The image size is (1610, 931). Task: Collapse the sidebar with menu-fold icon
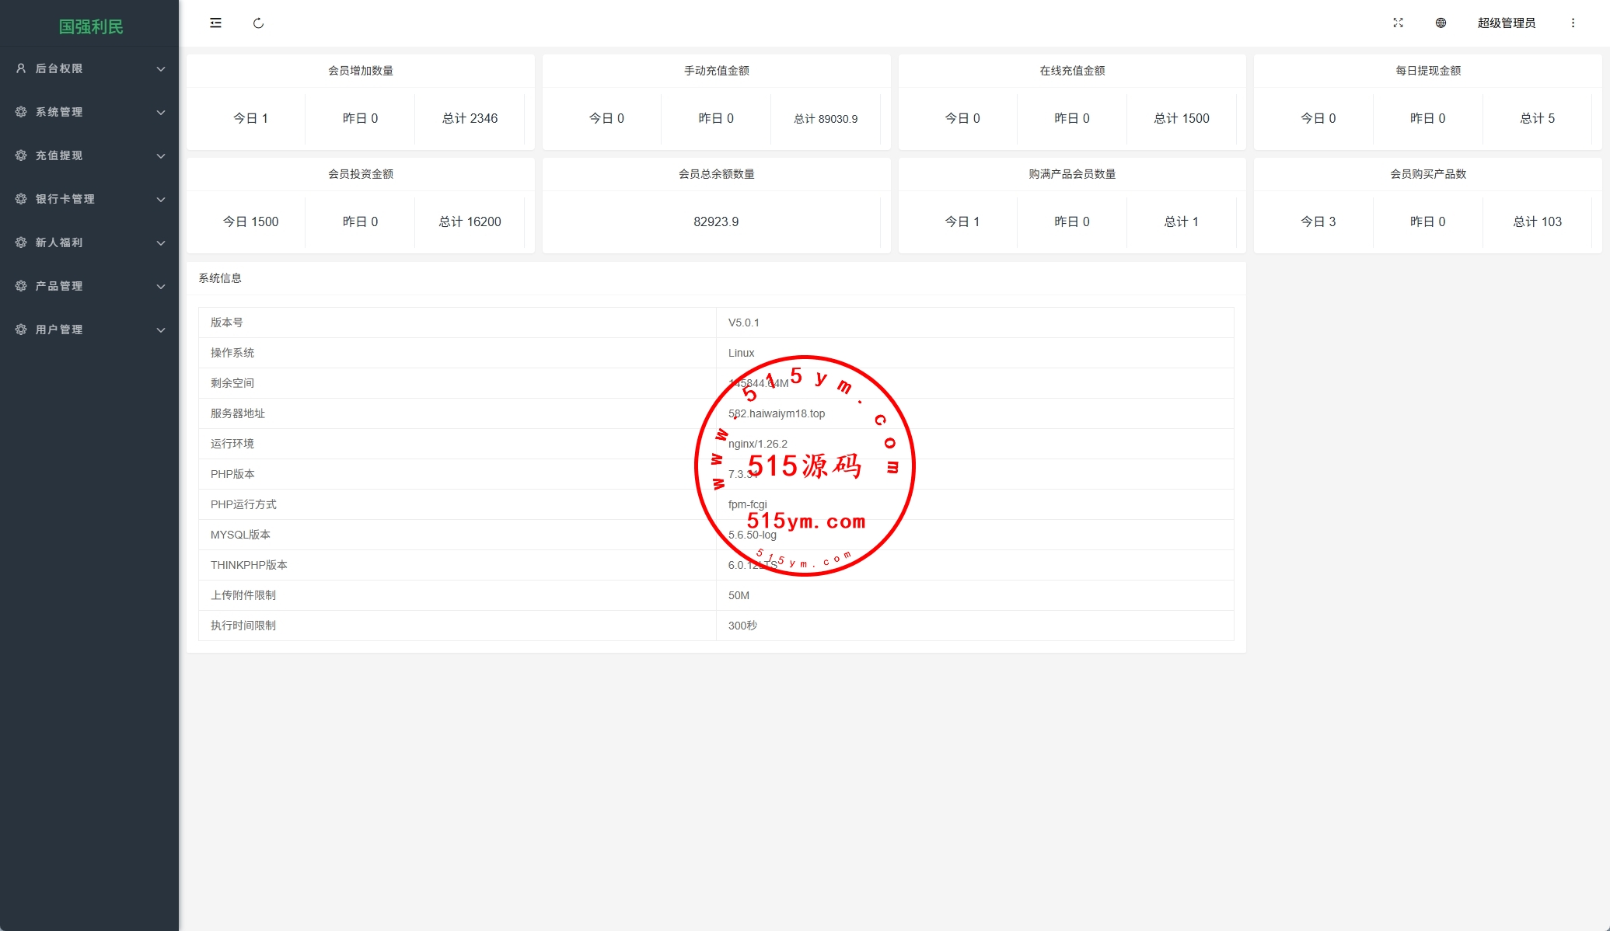click(215, 23)
